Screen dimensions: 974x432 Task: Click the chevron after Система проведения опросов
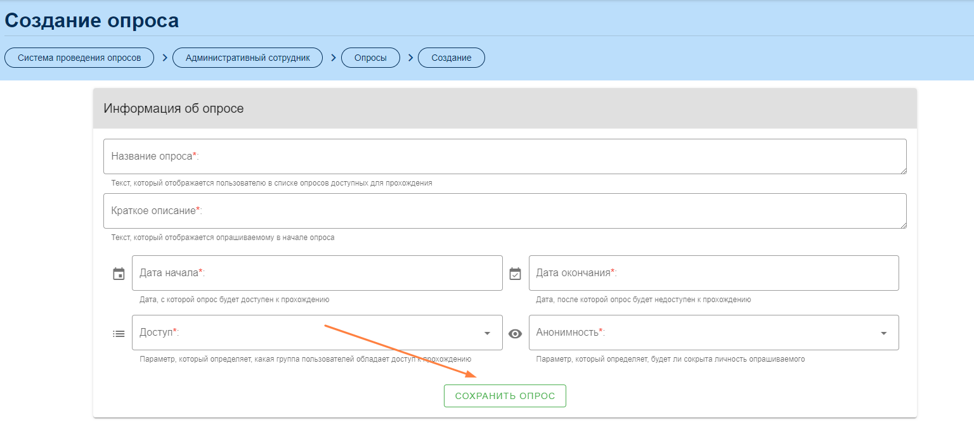pyautogui.click(x=164, y=58)
